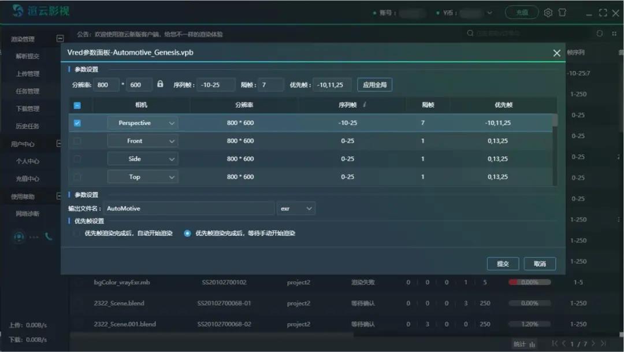Open 历史任务 in the left sidebar
Screen dimensions: 624x352
[28, 126]
